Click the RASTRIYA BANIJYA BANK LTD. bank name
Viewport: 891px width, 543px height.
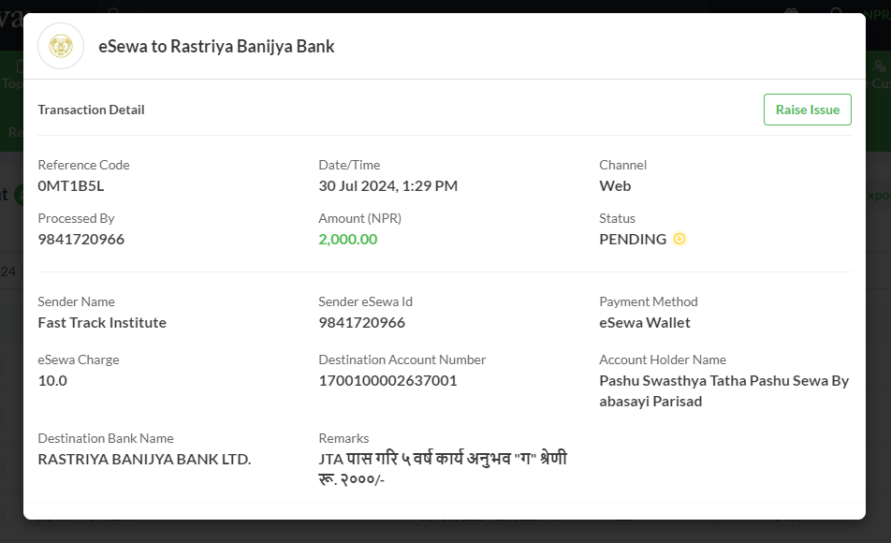tap(144, 459)
